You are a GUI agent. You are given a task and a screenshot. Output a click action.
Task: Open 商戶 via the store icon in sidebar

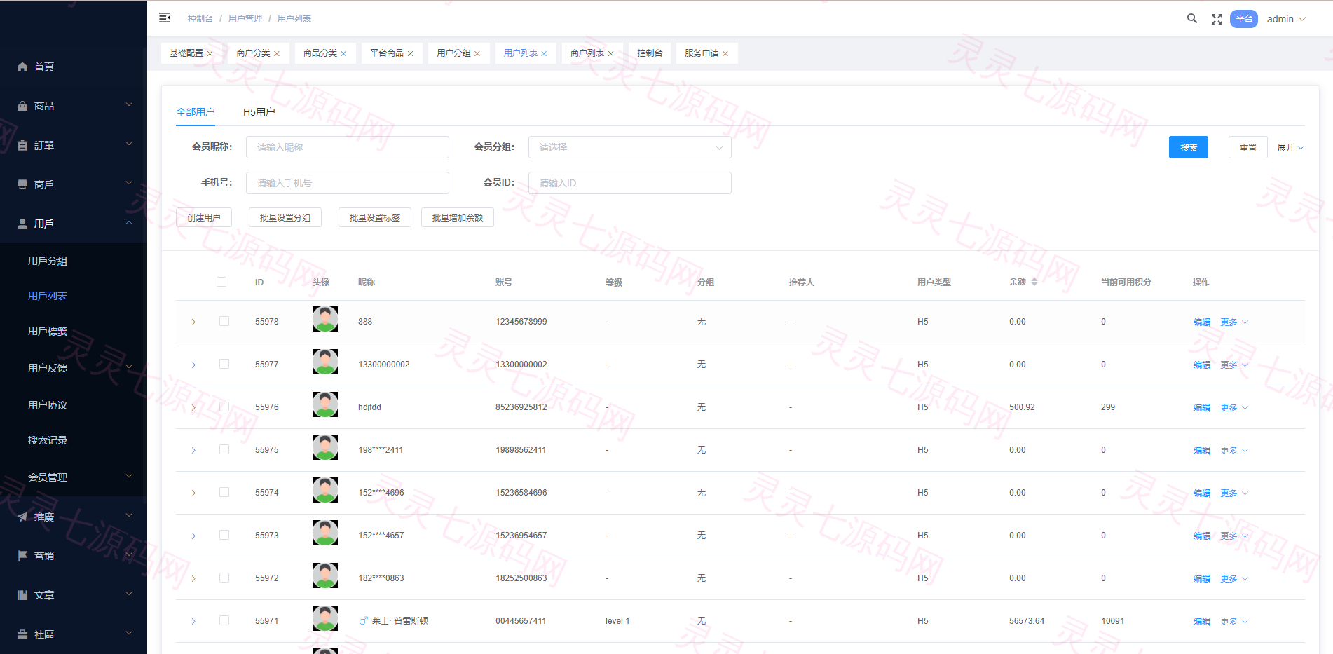22,184
